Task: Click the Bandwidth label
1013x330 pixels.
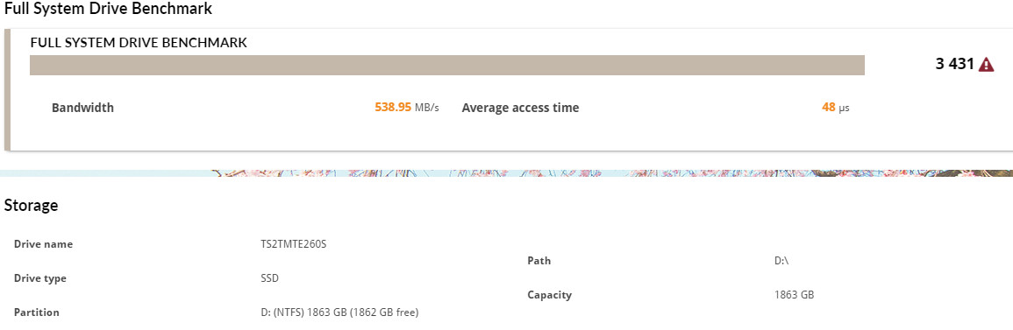Action: coord(82,108)
